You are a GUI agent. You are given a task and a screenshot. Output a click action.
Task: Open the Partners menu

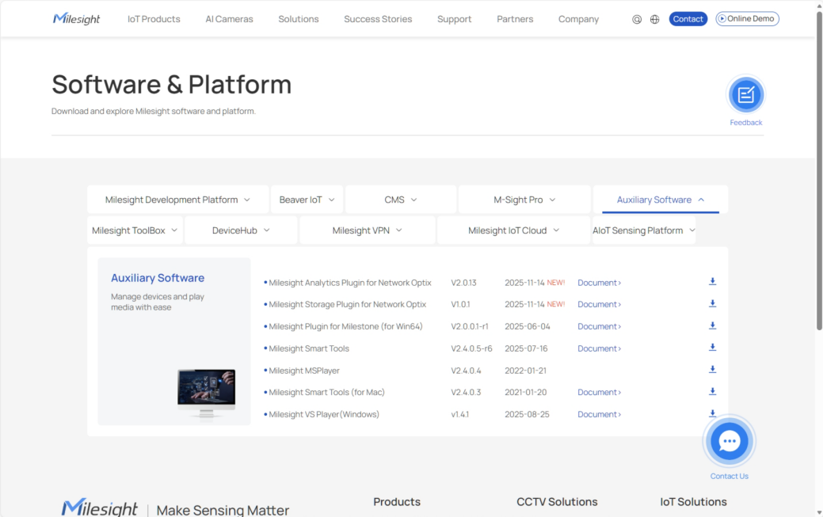click(x=515, y=19)
